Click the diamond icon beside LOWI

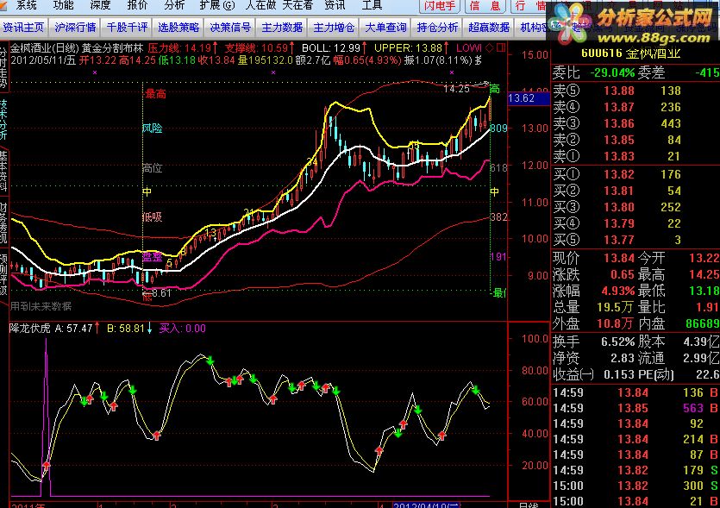(x=490, y=47)
